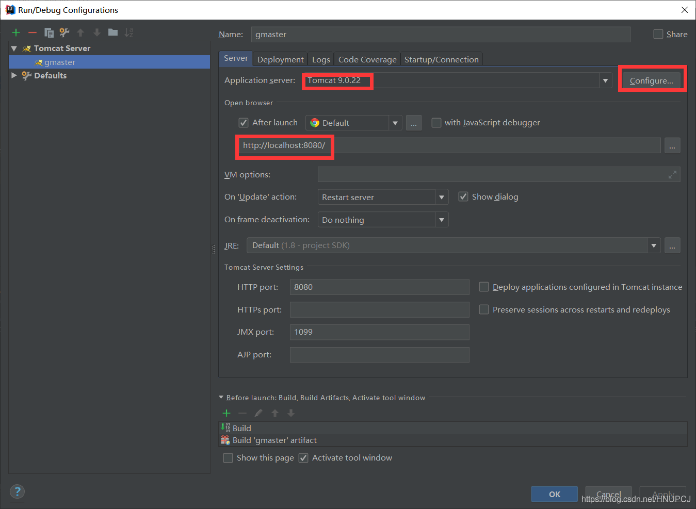Image resolution: width=696 pixels, height=509 pixels.
Task: Check Show this page checkbox
Action: pyautogui.click(x=228, y=458)
